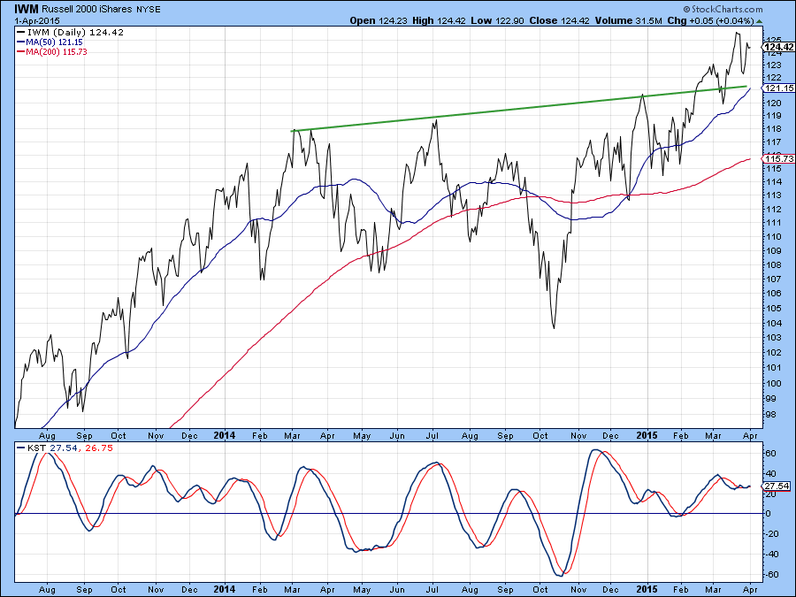This screenshot has height=597, width=796.
Task: Click the MA(50) 121.15 legend entry
Action: [50, 42]
